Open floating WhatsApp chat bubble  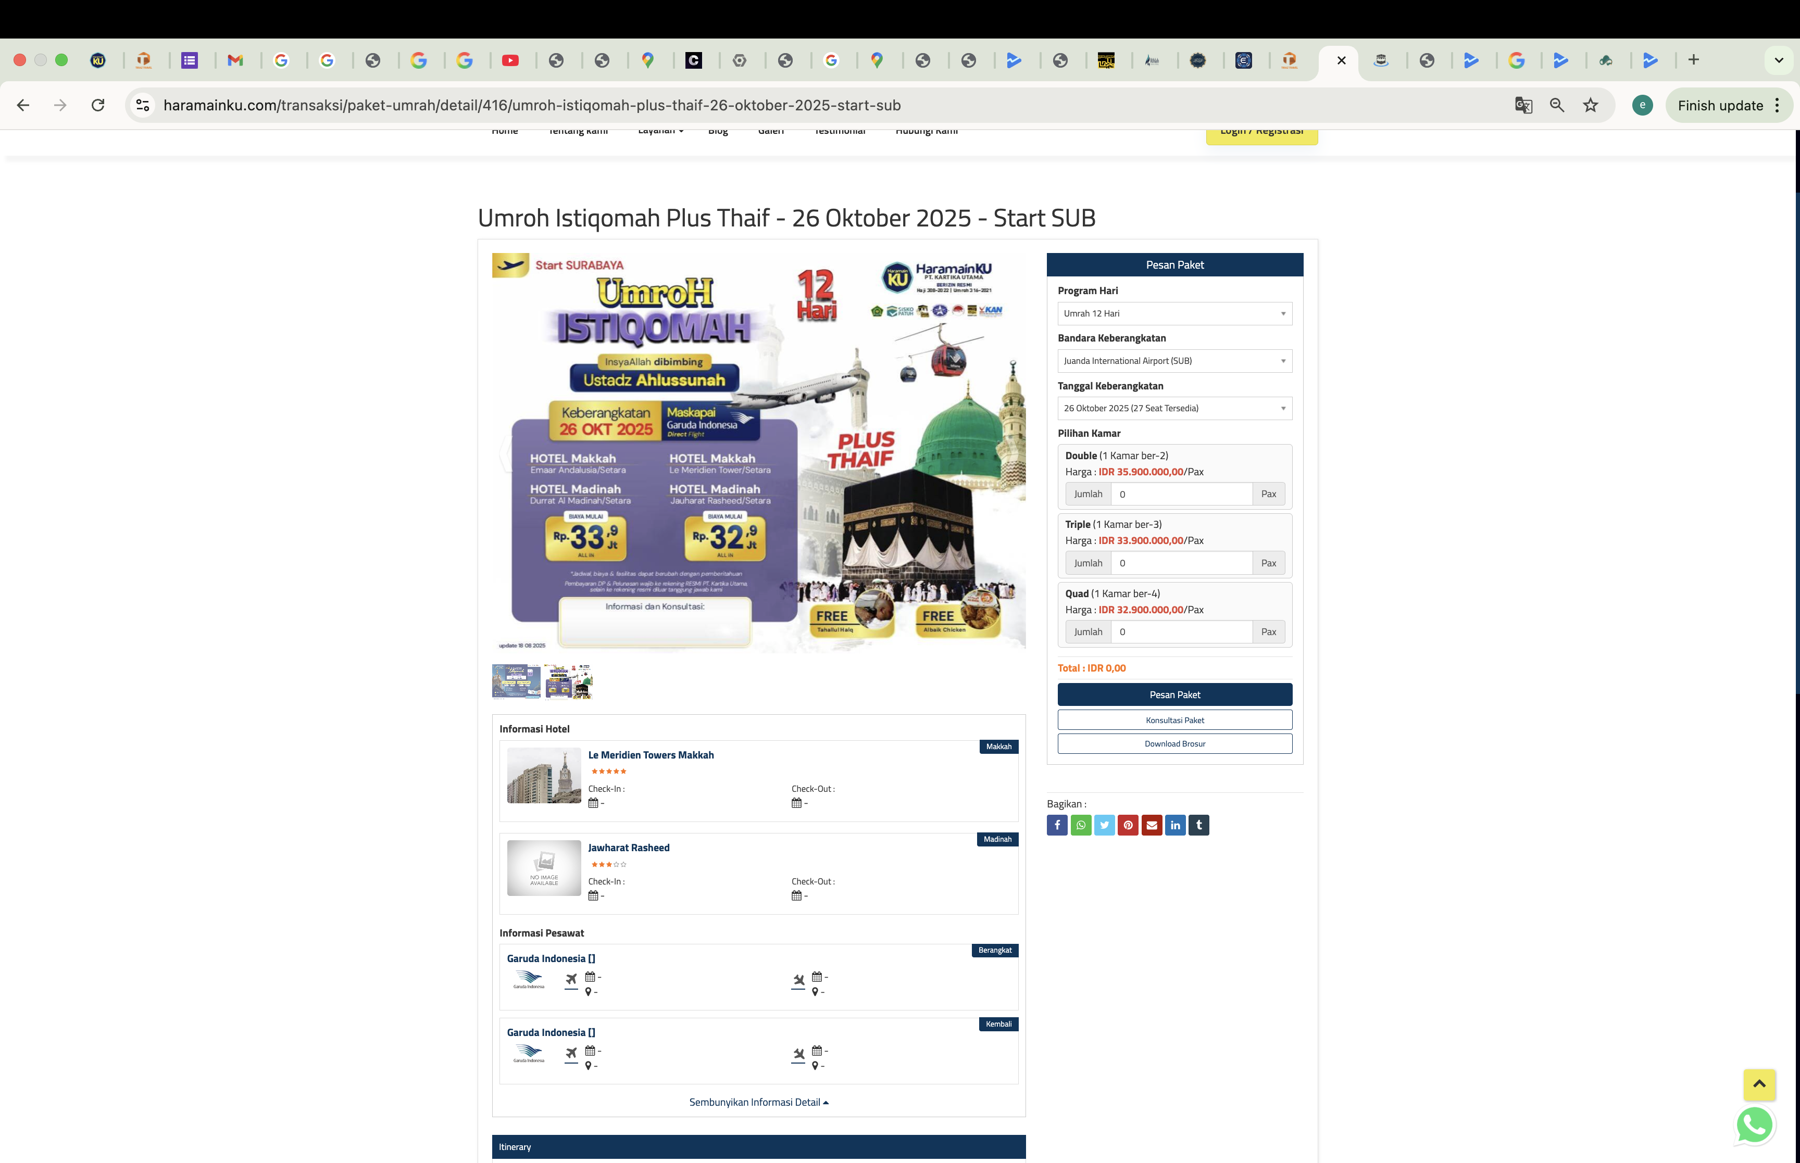click(1754, 1124)
